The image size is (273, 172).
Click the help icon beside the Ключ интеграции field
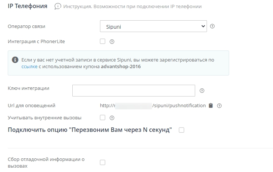pyautogui.click(x=202, y=91)
